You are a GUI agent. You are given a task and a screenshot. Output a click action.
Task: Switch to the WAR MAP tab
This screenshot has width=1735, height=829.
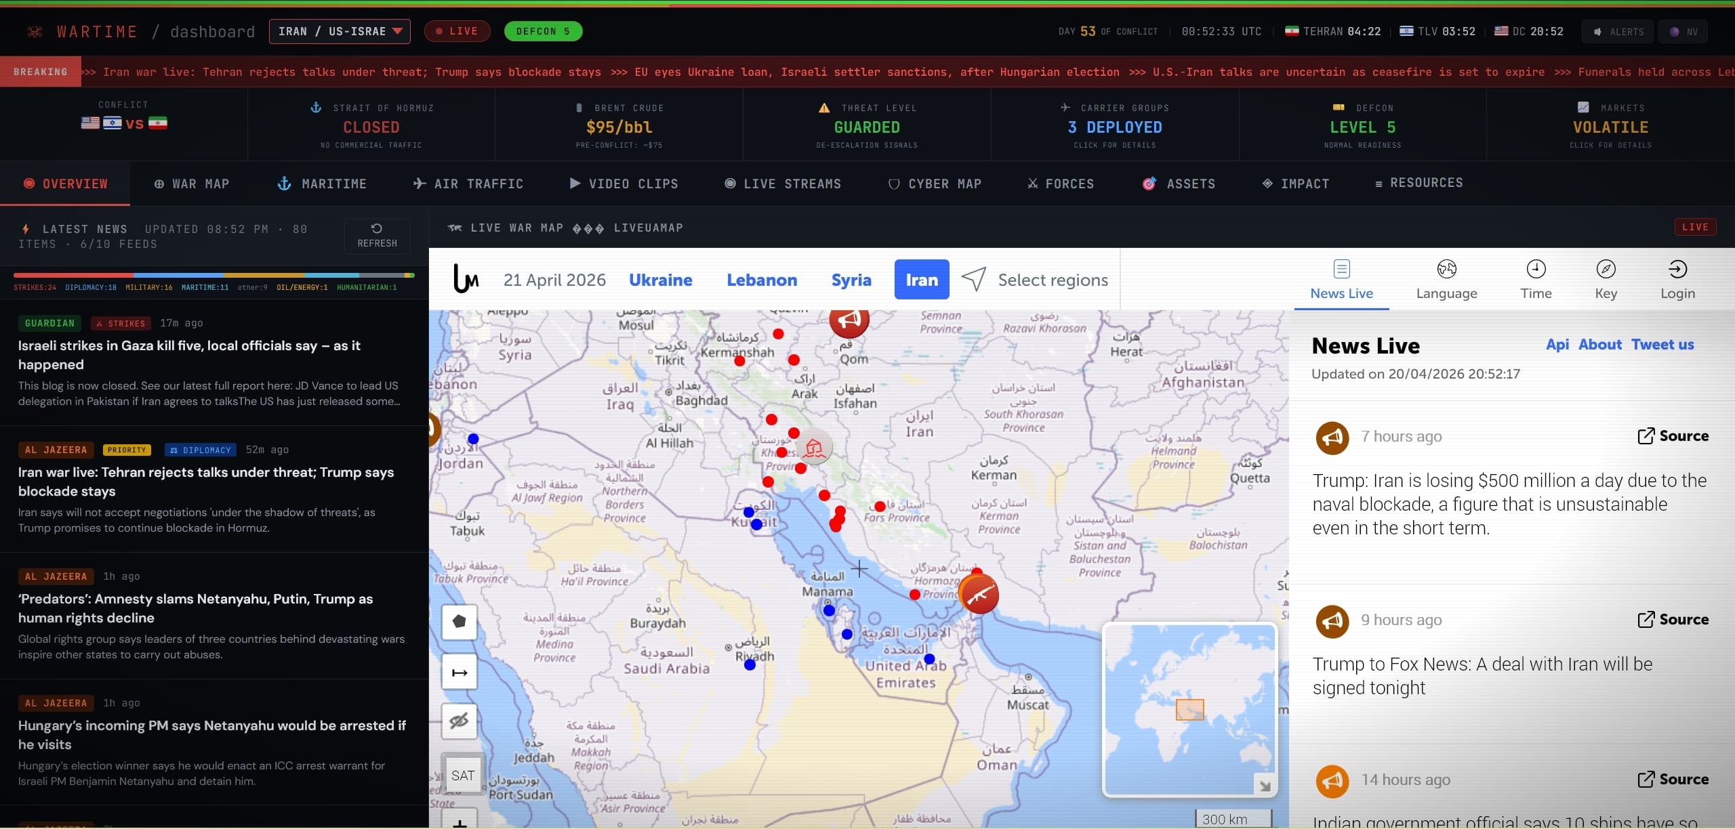click(x=192, y=183)
